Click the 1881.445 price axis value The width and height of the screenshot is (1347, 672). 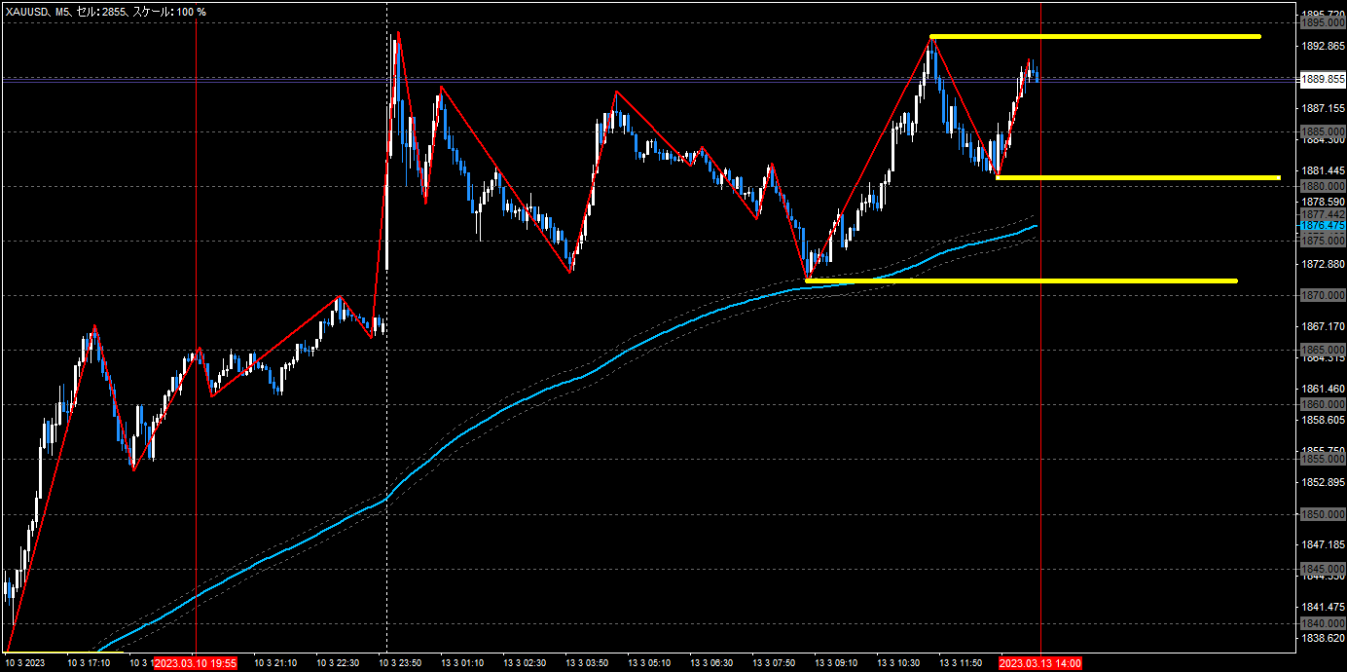point(1323,170)
